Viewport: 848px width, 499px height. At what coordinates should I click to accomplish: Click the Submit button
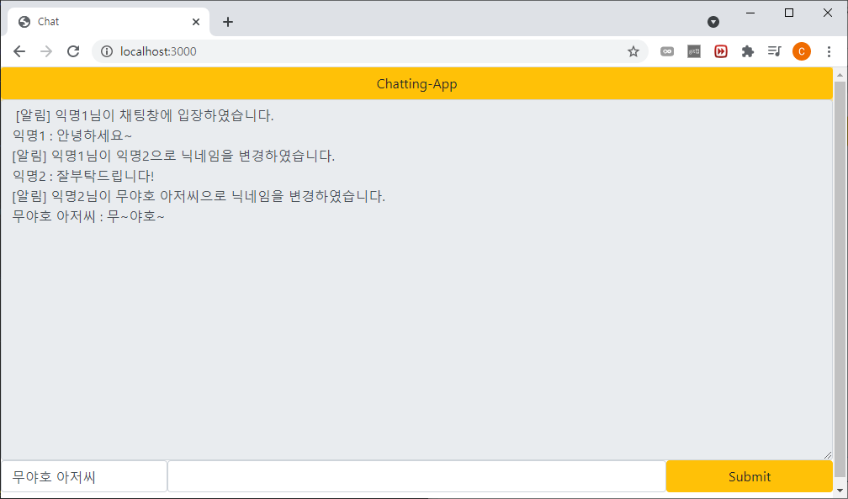click(x=749, y=477)
